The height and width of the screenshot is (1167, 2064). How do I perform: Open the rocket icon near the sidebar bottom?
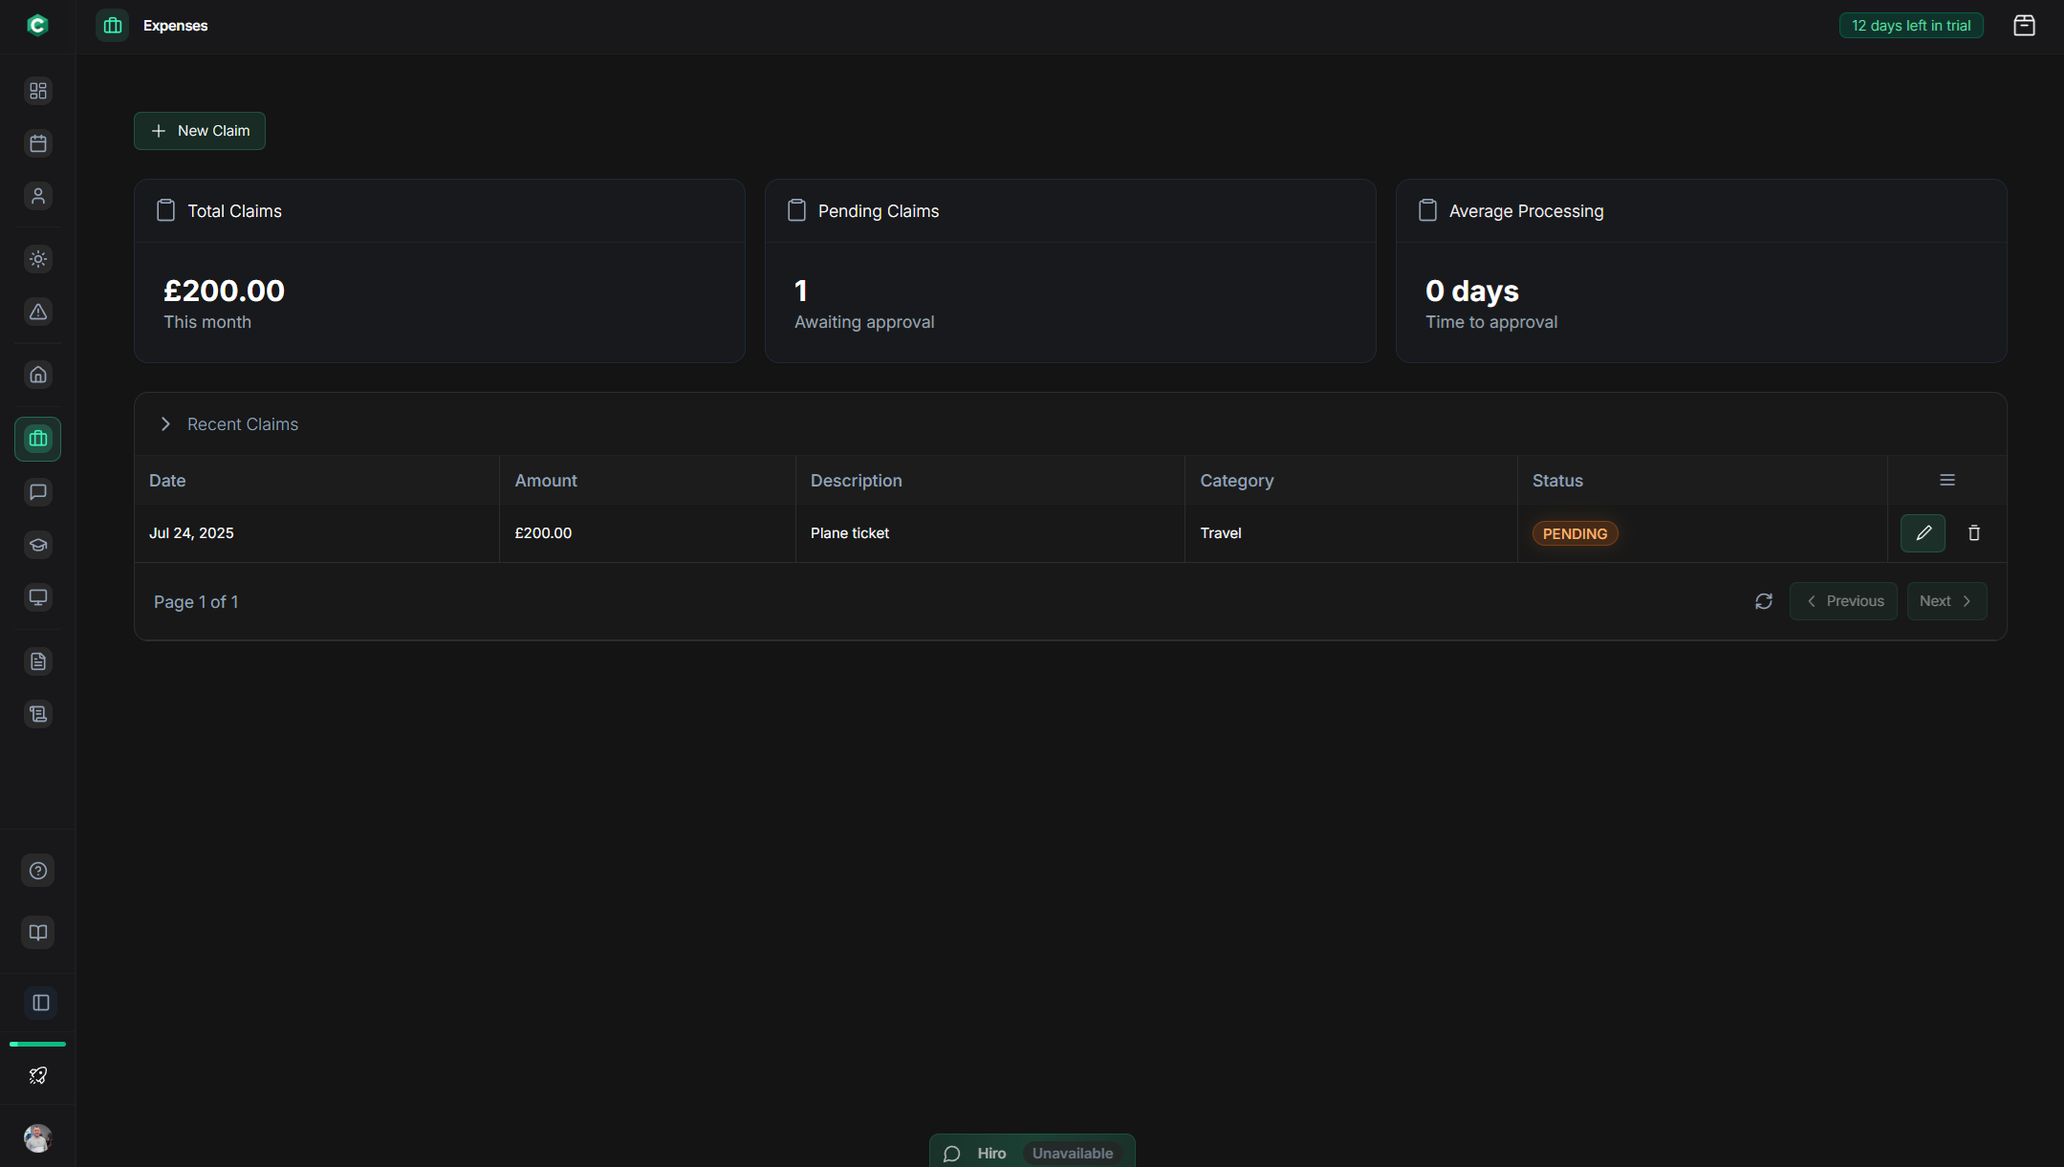pyautogui.click(x=38, y=1074)
